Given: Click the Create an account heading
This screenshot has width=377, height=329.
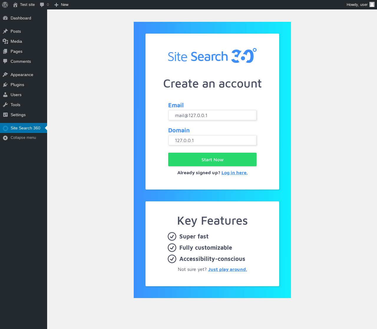Looking at the screenshot, I should pyautogui.click(x=212, y=84).
